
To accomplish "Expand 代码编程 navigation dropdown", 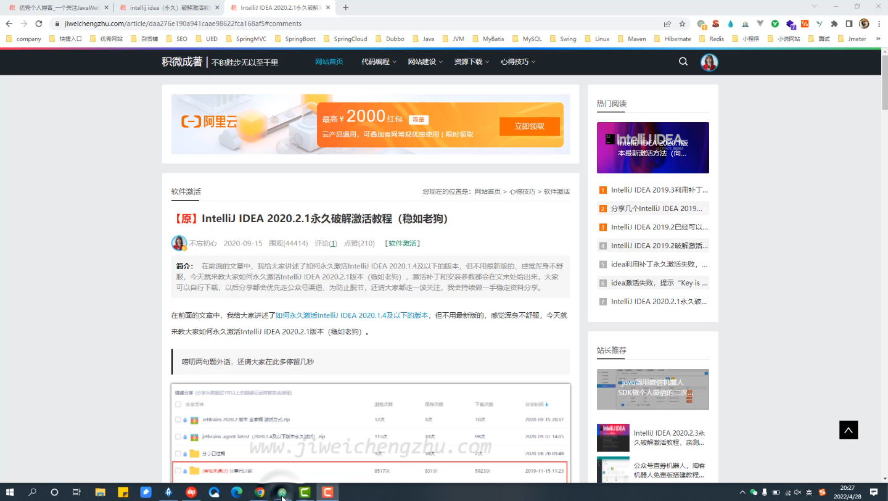I will point(378,62).
